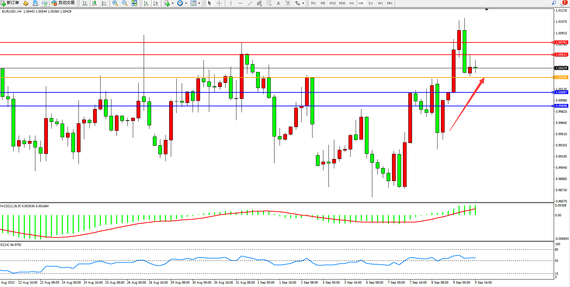The image size is (570, 287).
Task: Open the search magnifier in top right
Action: point(554,3)
